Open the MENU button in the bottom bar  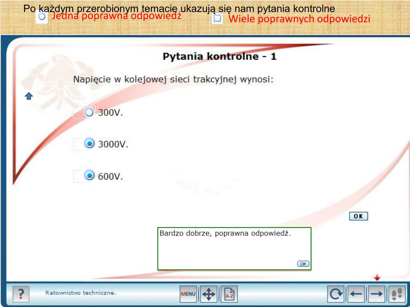click(188, 294)
